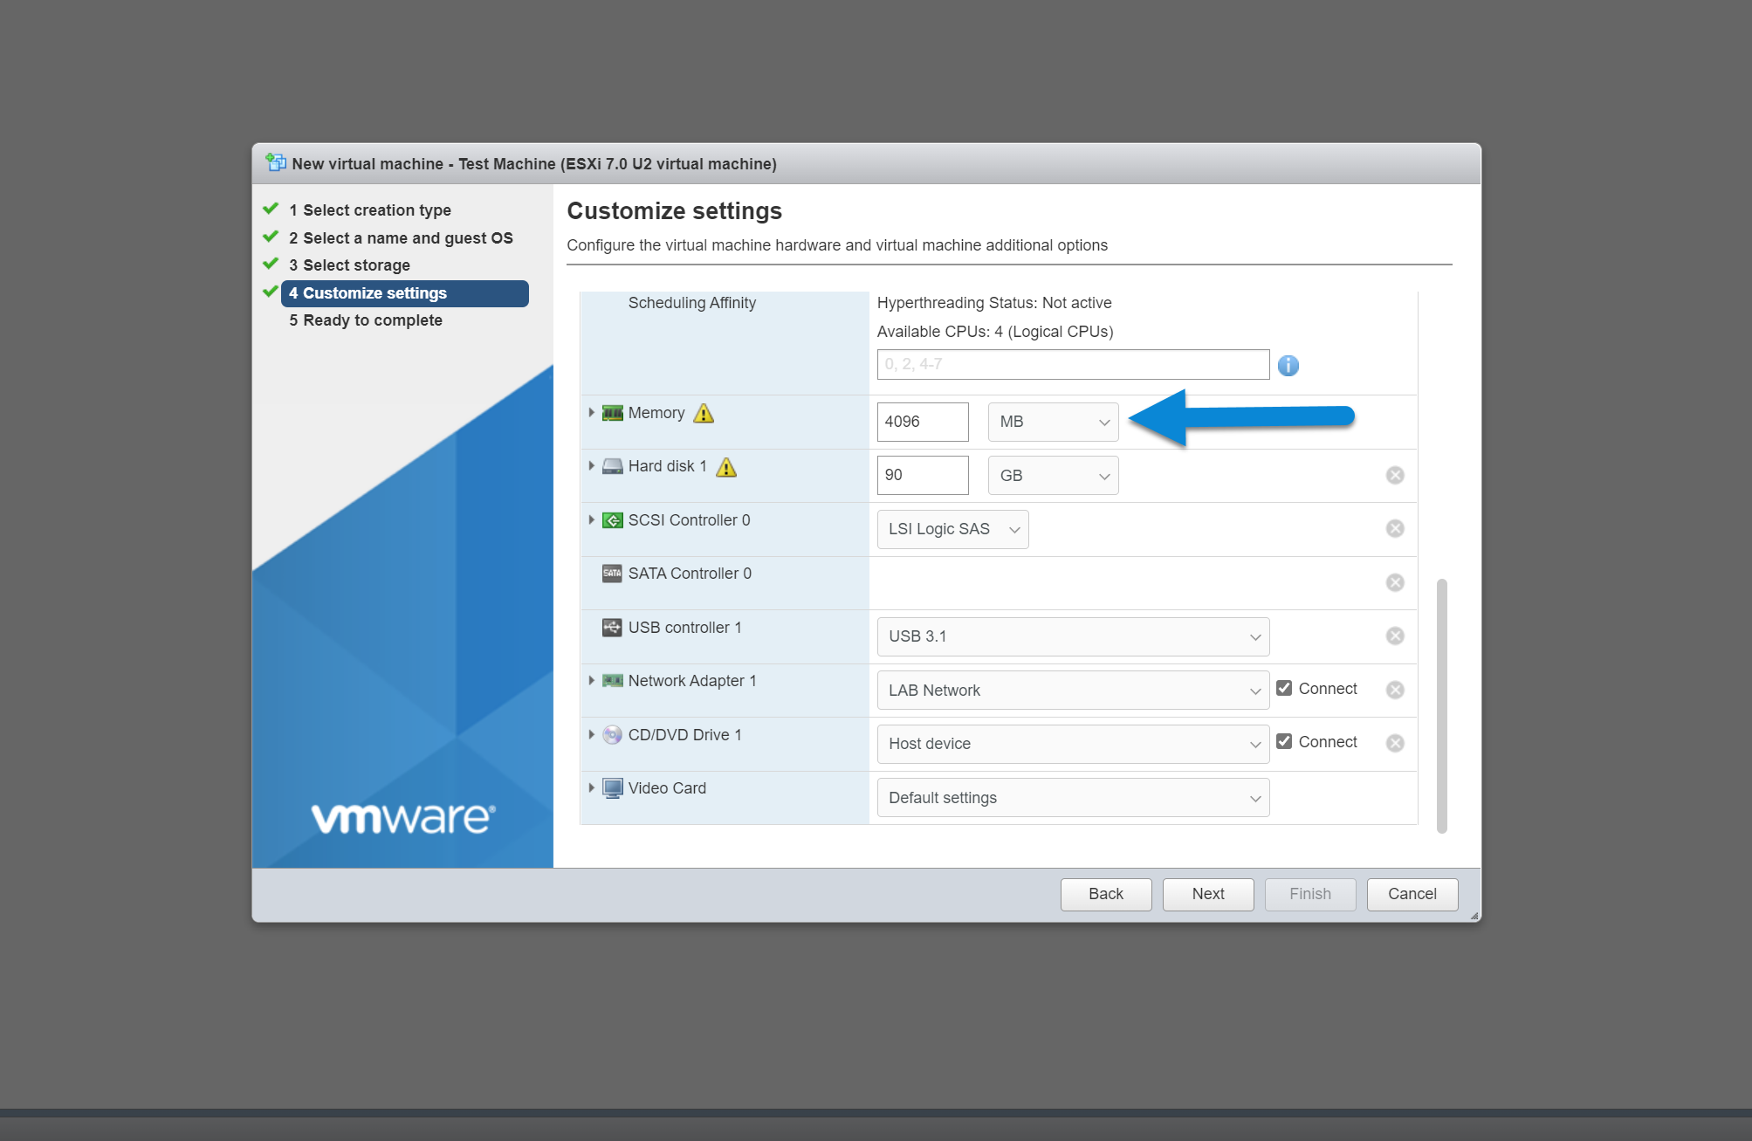
Task: Click the Hard disk 1 warning icon
Action: (725, 467)
